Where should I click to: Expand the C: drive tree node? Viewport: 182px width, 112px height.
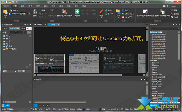[x=4, y=36]
